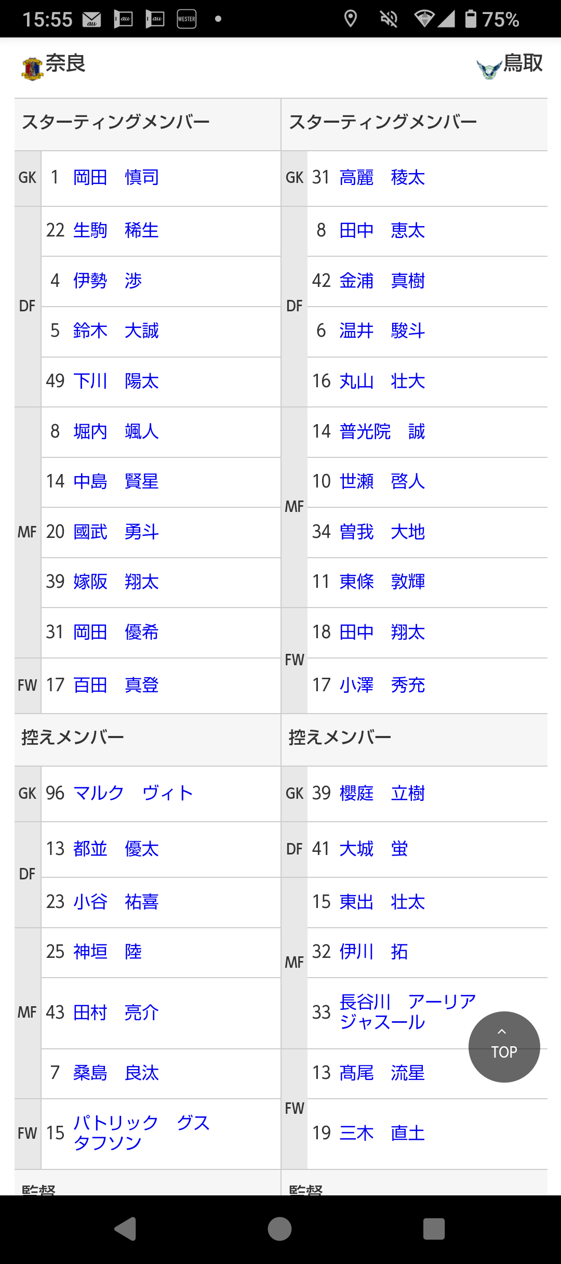Tap the Nara club crest icon
Screen dimensions: 561x1264
pyautogui.click(x=32, y=69)
